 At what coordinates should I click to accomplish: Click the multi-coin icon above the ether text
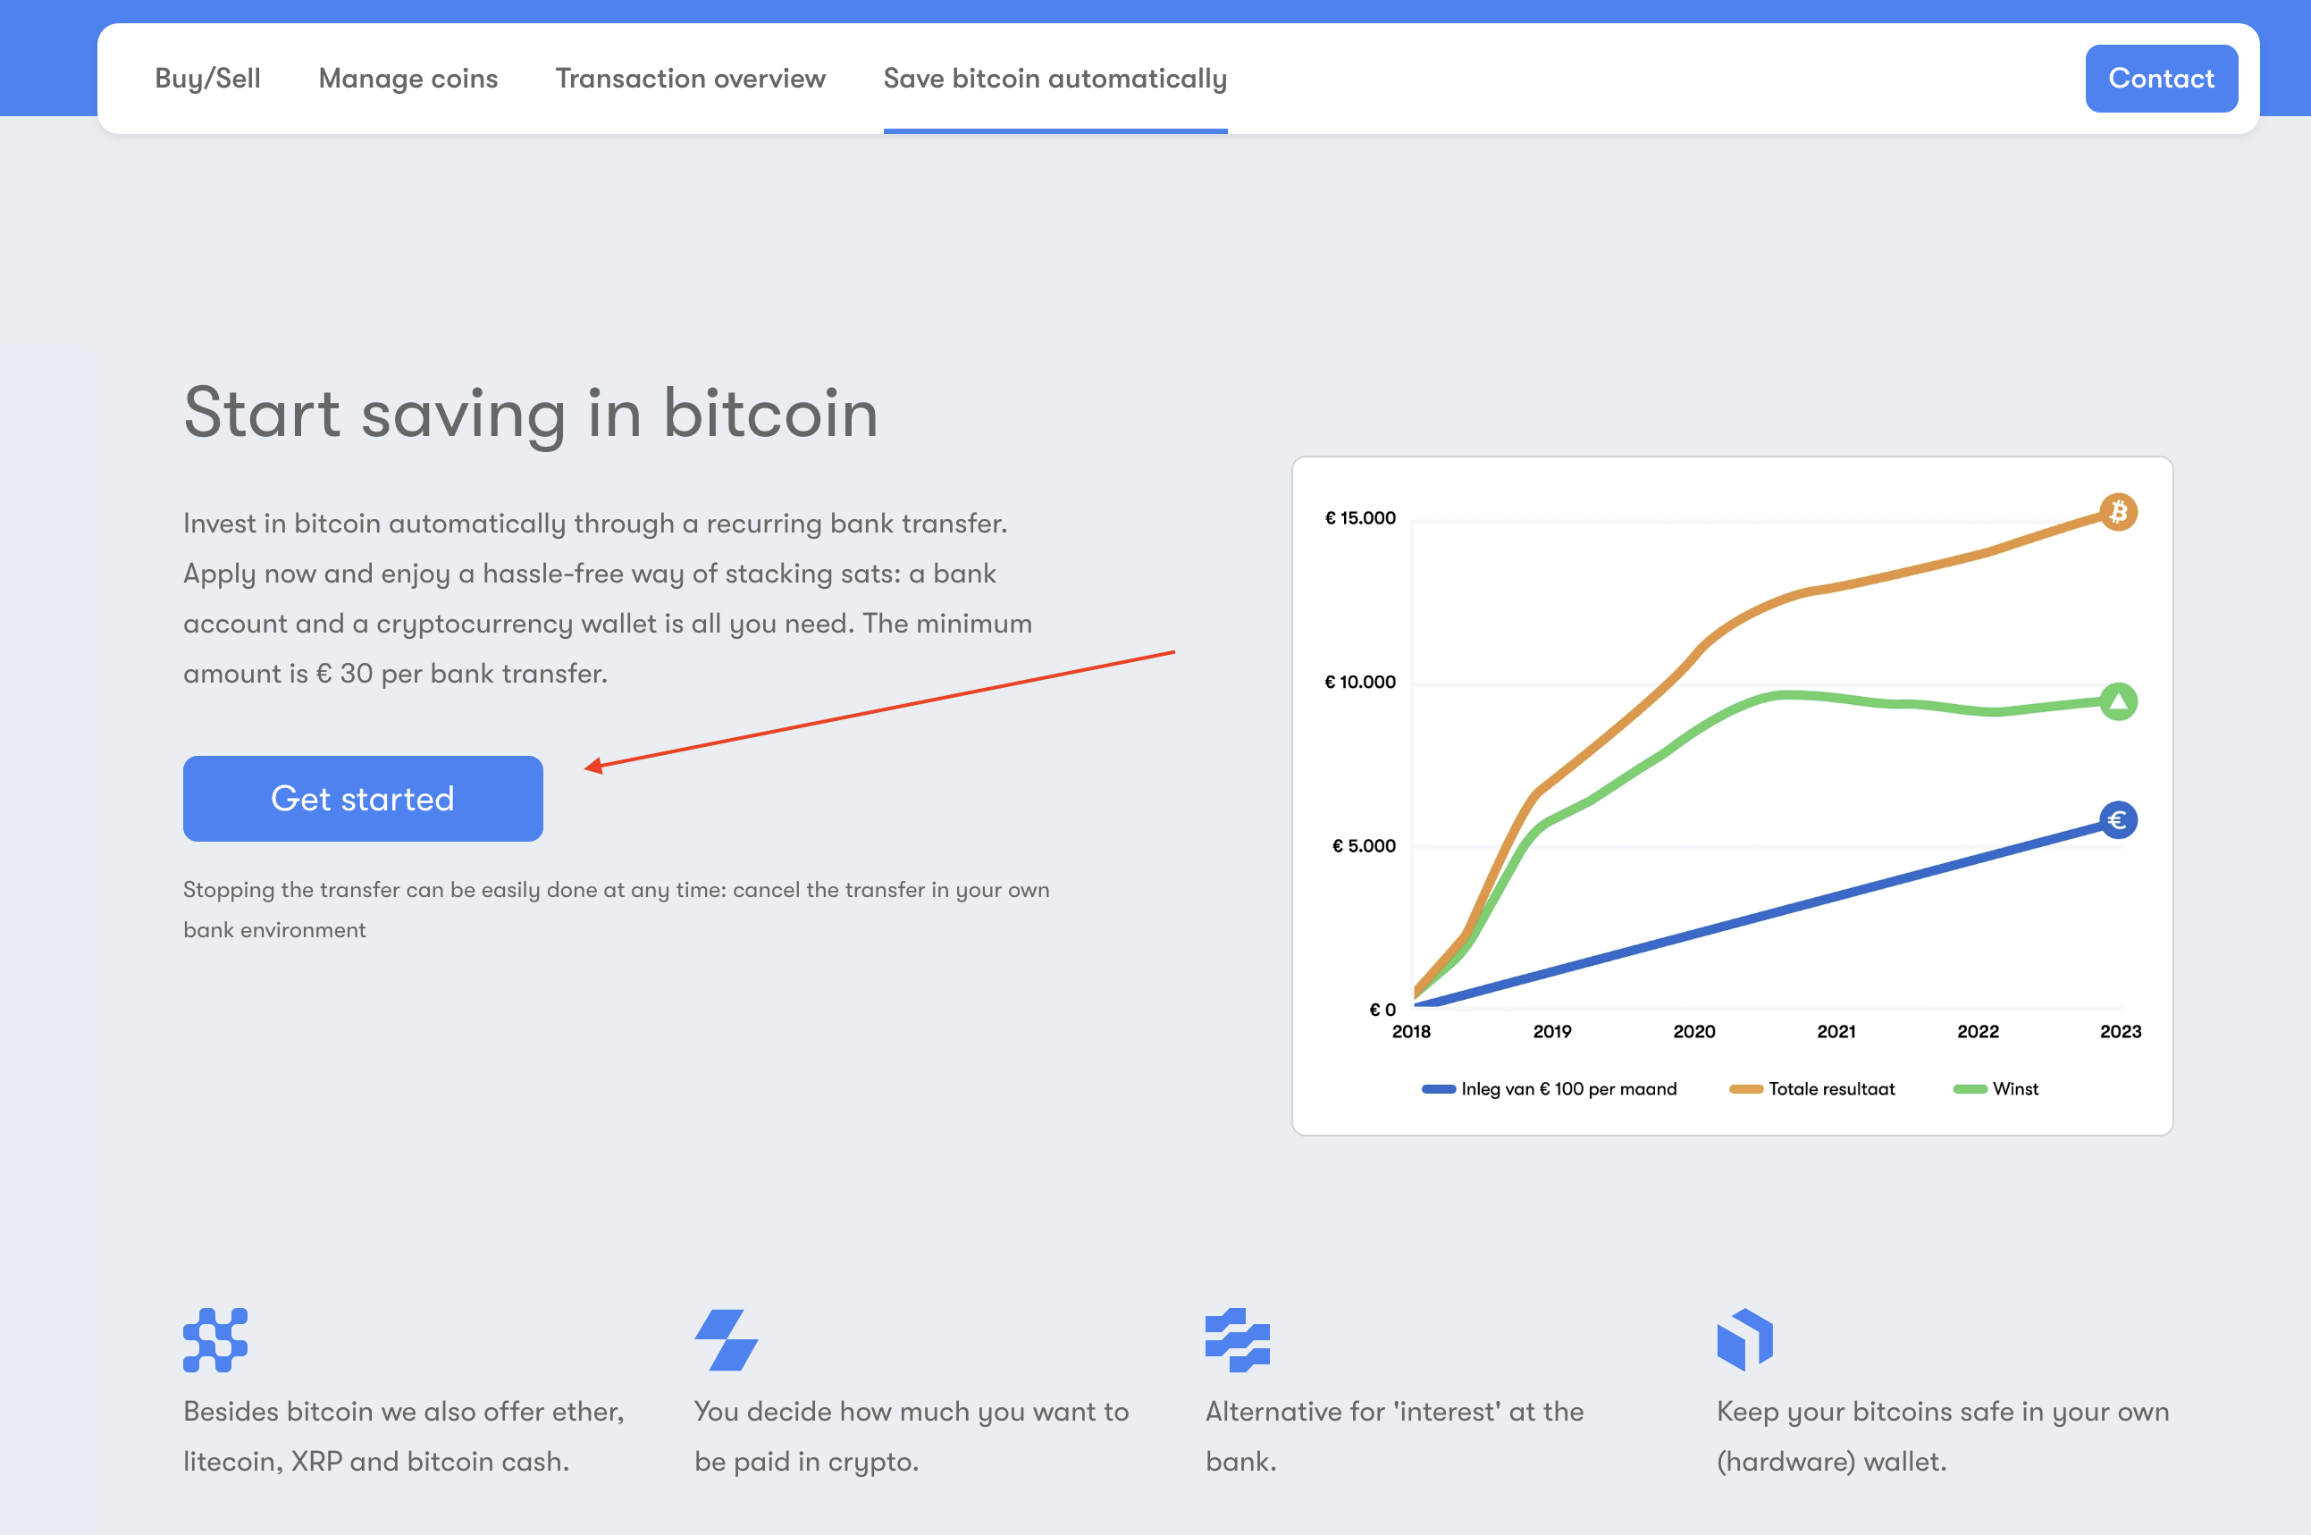215,1339
